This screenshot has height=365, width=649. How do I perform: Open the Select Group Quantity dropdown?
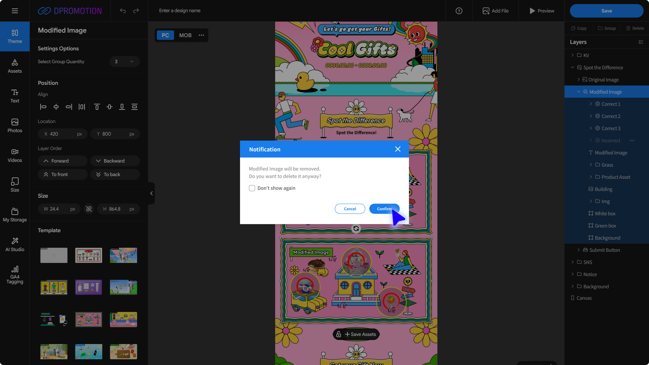click(x=124, y=62)
